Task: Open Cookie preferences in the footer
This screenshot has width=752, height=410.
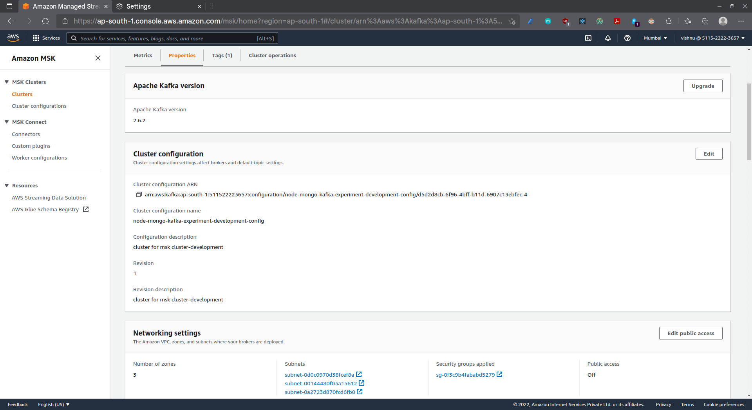Action: [724, 405]
